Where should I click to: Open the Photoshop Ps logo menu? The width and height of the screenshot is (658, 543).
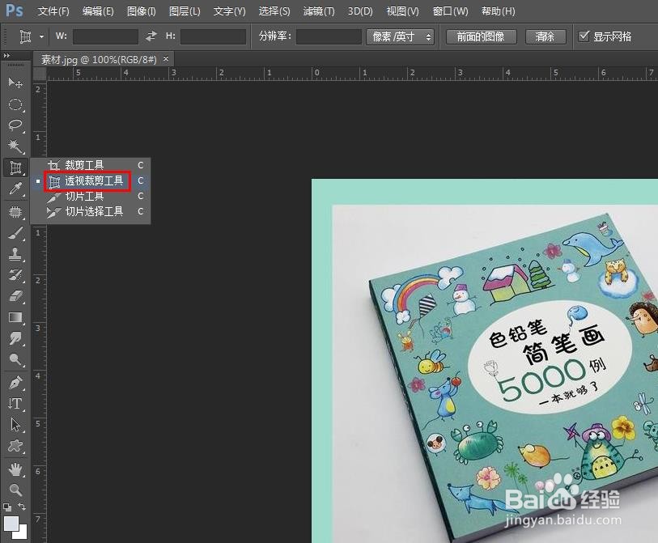tap(15, 10)
